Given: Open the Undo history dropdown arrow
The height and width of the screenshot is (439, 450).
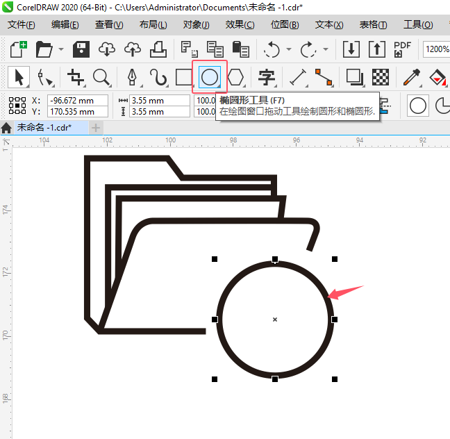Looking at the screenshot, I should pos(287,50).
